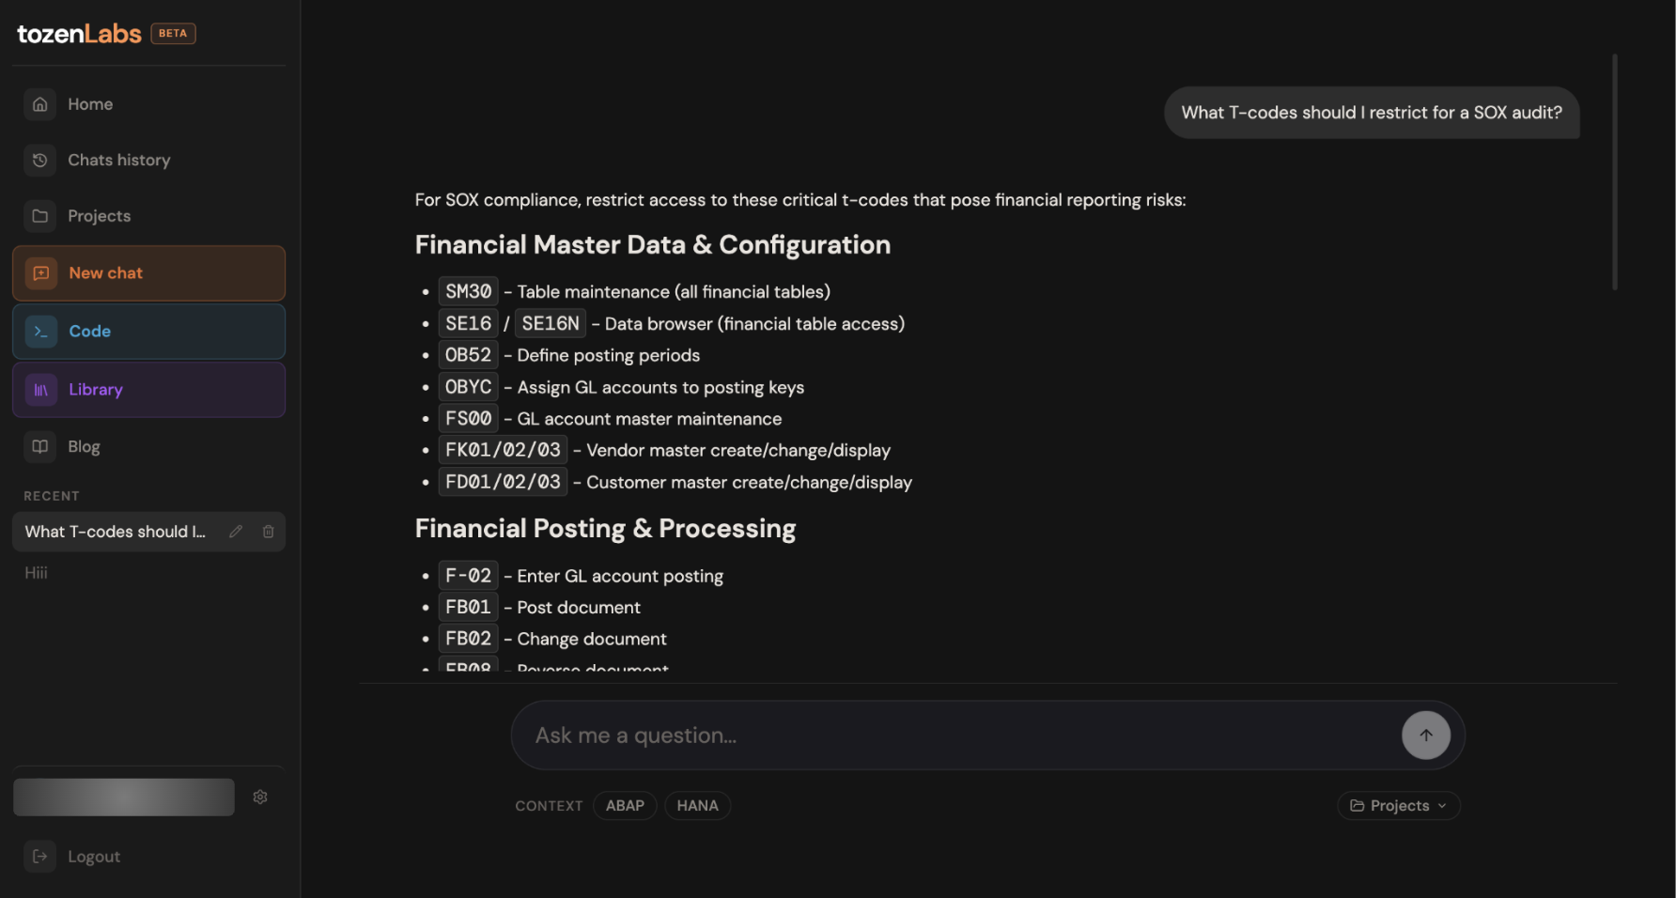The image size is (1676, 898).
Task: Click the CONTEXT label
Action: point(549,806)
